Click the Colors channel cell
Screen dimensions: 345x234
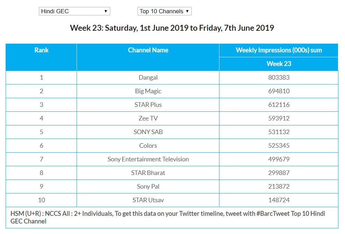coord(148,146)
